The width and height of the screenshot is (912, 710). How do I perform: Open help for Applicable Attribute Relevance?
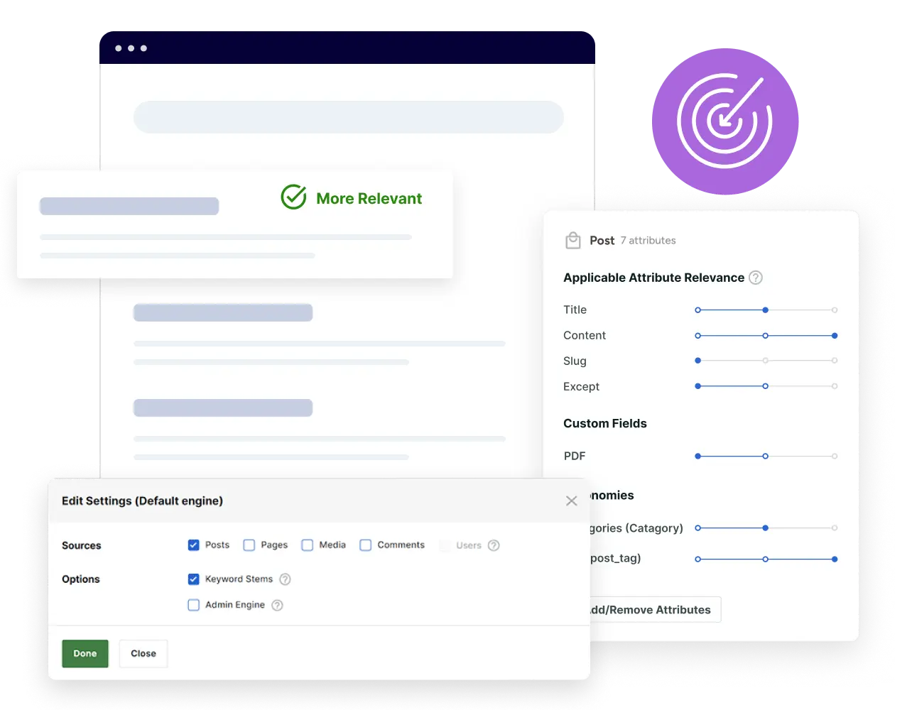tap(756, 278)
